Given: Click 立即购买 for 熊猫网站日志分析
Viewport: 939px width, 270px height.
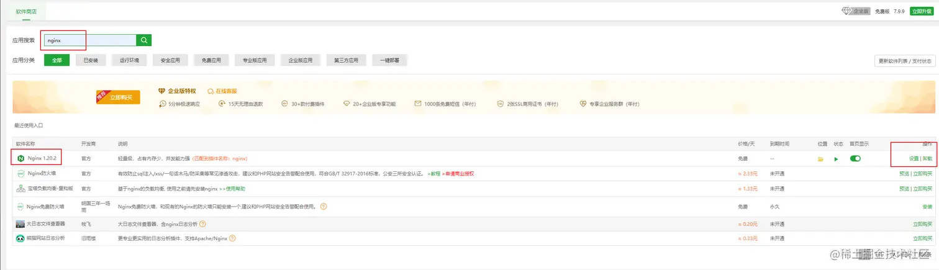Looking at the screenshot, I should point(922,238).
